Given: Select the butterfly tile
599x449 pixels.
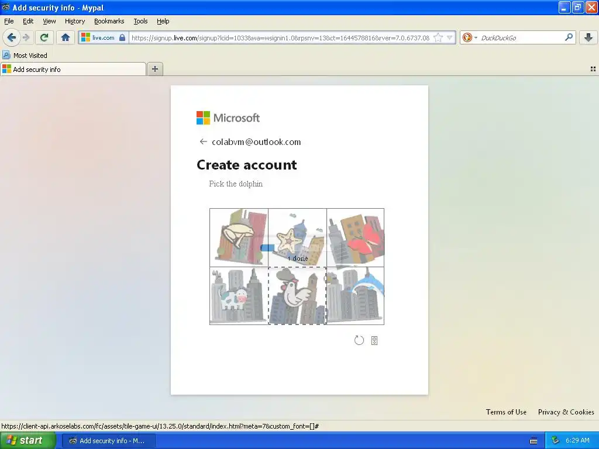Looking at the screenshot, I should click(x=355, y=237).
